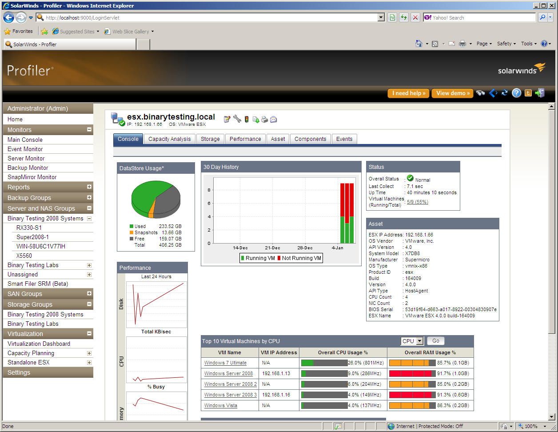Screen dimensions: 558x432
Task: Expand Capacity Planning under Virtualization
Action: point(89,353)
